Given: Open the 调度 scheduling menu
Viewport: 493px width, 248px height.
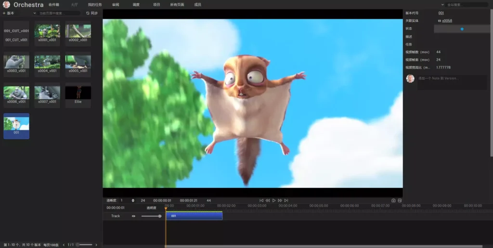Looking at the screenshot, I should pos(136,5).
